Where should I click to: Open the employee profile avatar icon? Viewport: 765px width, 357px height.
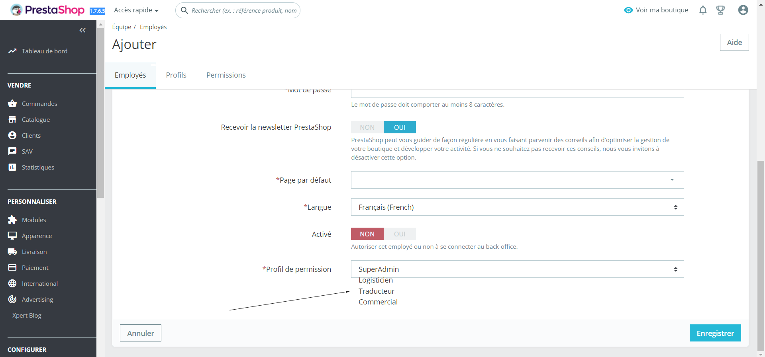pos(743,10)
